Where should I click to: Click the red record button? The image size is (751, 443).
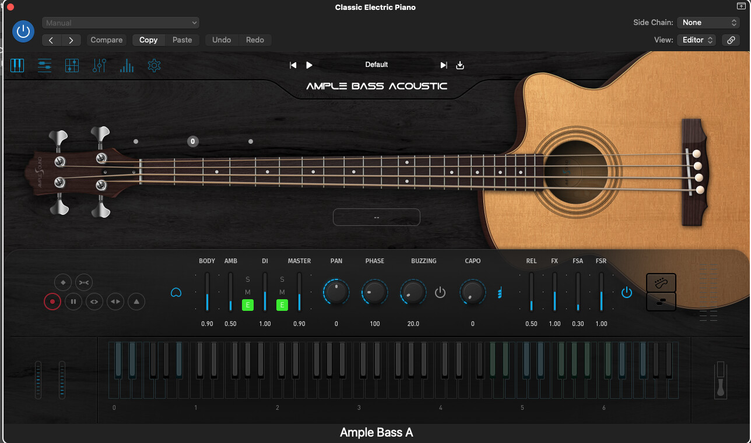click(x=52, y=302)
